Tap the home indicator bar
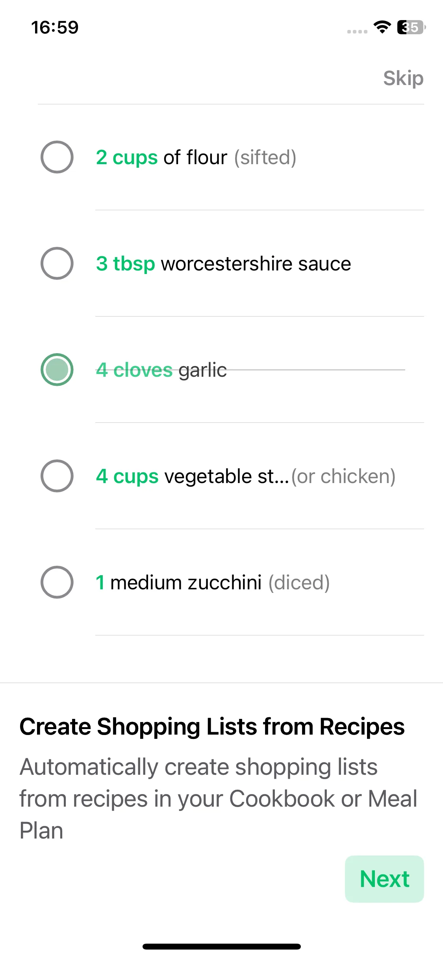The width and height of the screenshot is (443, 959). click(222, 946)
